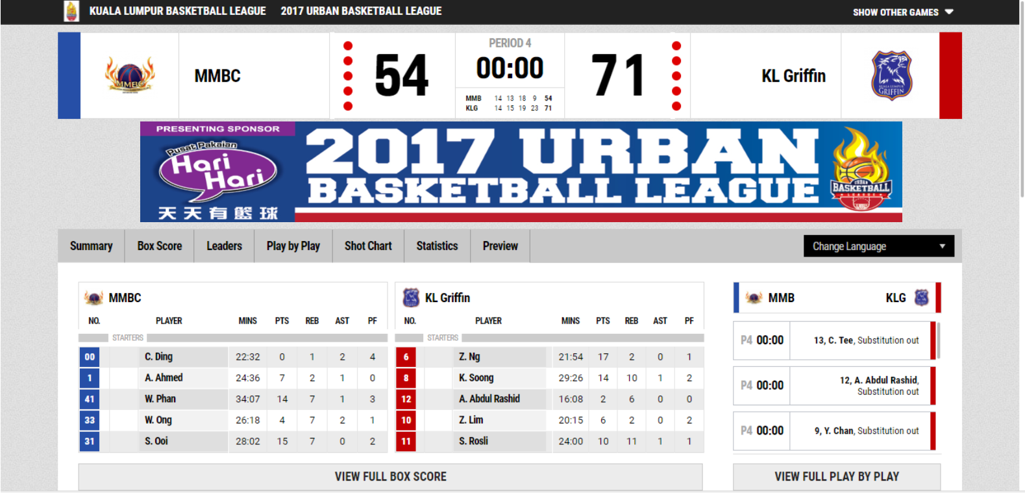
Task: Click the play-by-play panel scrollbar
Action: click(939, 341)
